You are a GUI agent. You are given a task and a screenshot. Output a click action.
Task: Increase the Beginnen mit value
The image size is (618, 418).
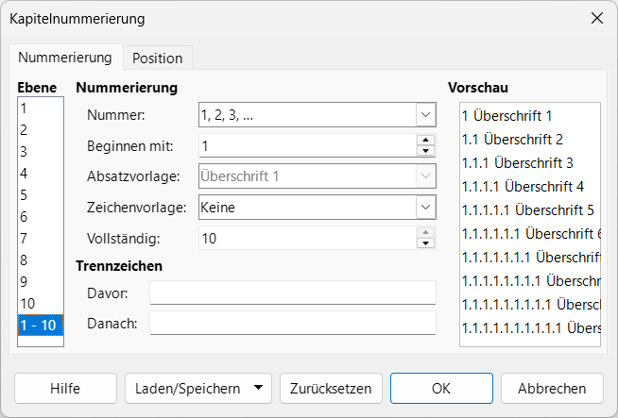click(x=425, y=141)
